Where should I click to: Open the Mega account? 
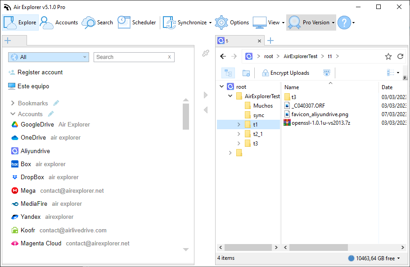(x=58, y=190)
